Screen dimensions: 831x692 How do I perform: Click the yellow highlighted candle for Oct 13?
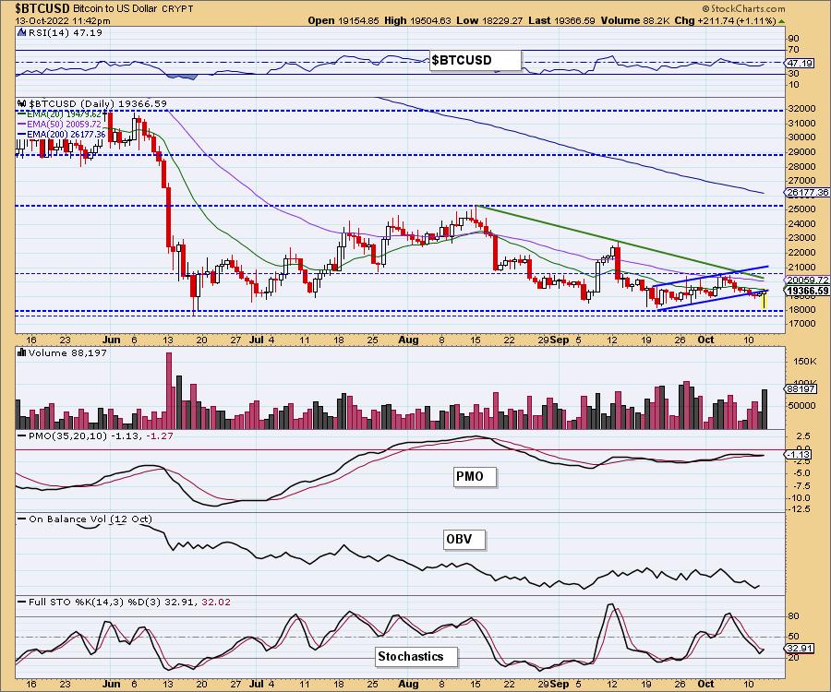[765, 299]
